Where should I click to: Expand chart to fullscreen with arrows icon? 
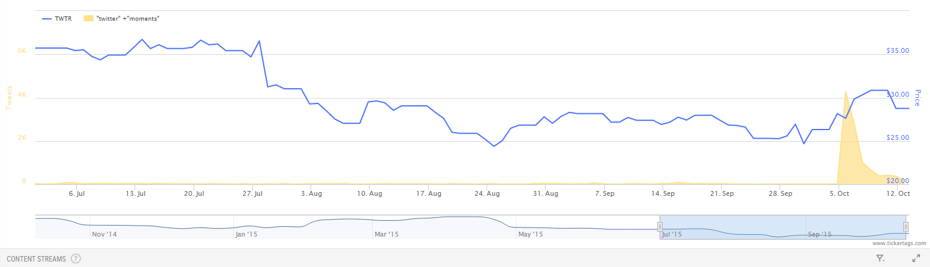point(916,258)
